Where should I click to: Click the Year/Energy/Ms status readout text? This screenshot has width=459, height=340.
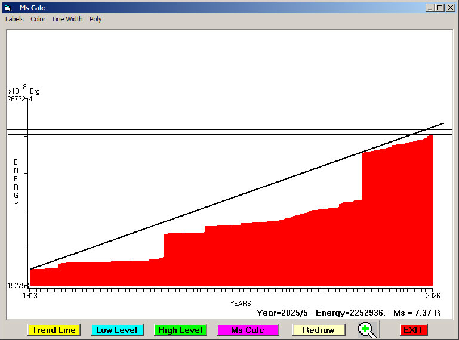click(348, 312)
